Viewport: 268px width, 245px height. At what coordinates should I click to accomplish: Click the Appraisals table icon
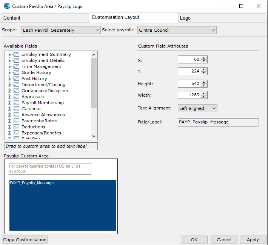(16, 97)
